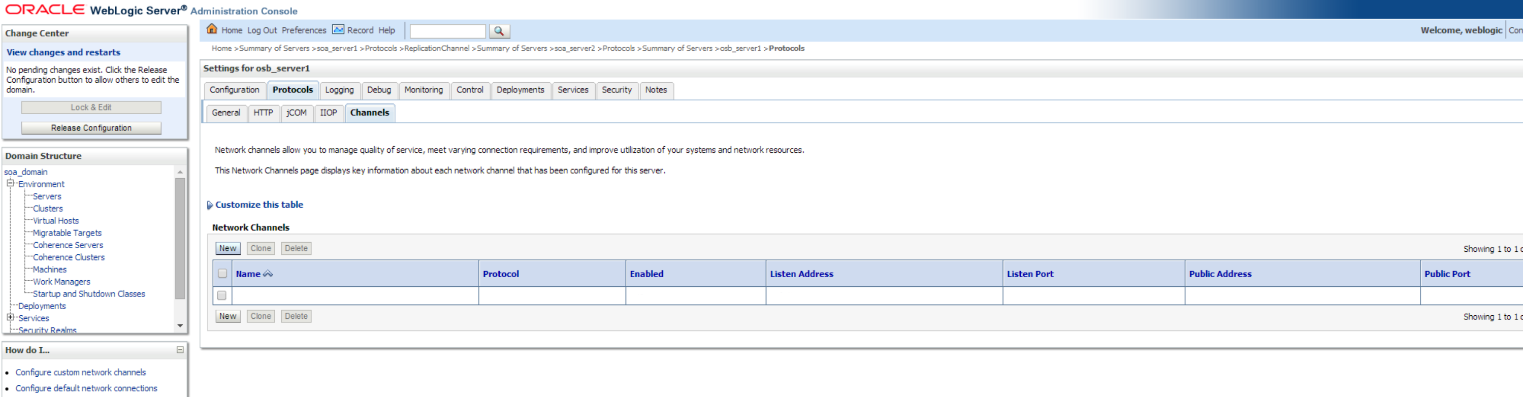Click Log Out in toolbar

(262, 31)
